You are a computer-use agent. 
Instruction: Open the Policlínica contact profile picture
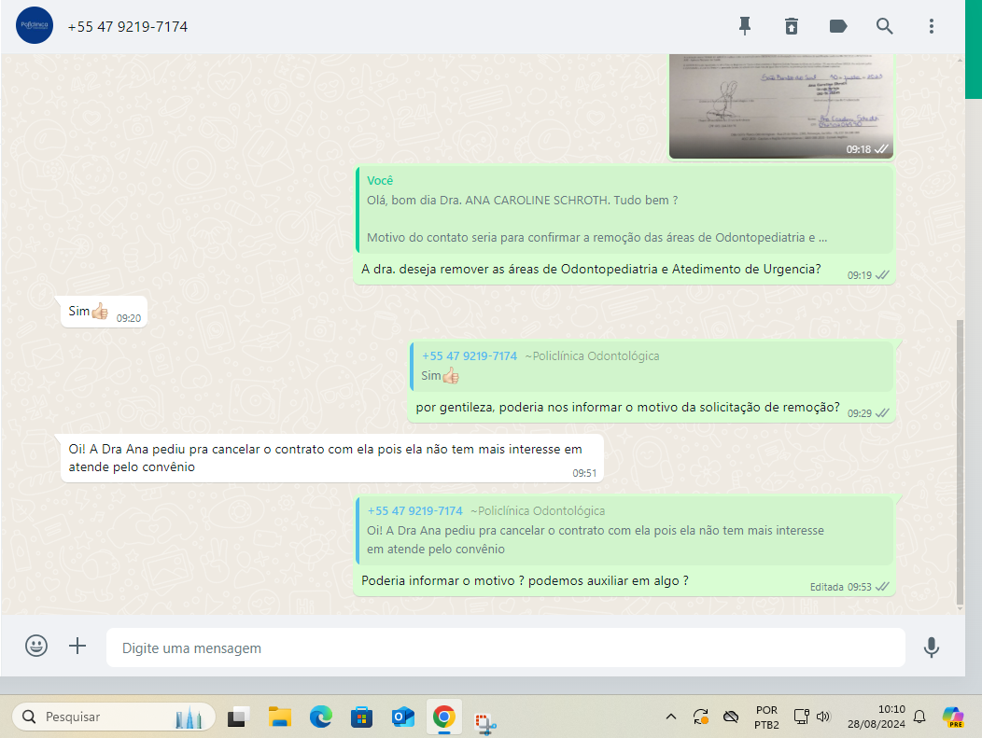click(35, 26)
